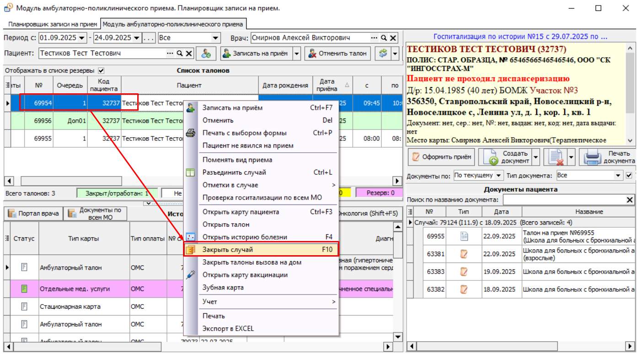The image size is (640, 354).
Task: Click type icon for document 63382
Action: pyautogui.click(x=464, y=289)
